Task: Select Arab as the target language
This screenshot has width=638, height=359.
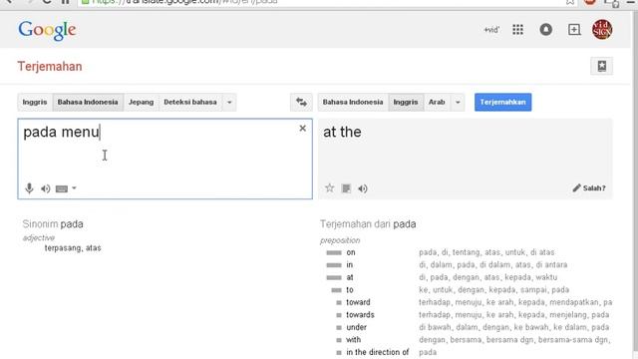Action: (437, 102)
